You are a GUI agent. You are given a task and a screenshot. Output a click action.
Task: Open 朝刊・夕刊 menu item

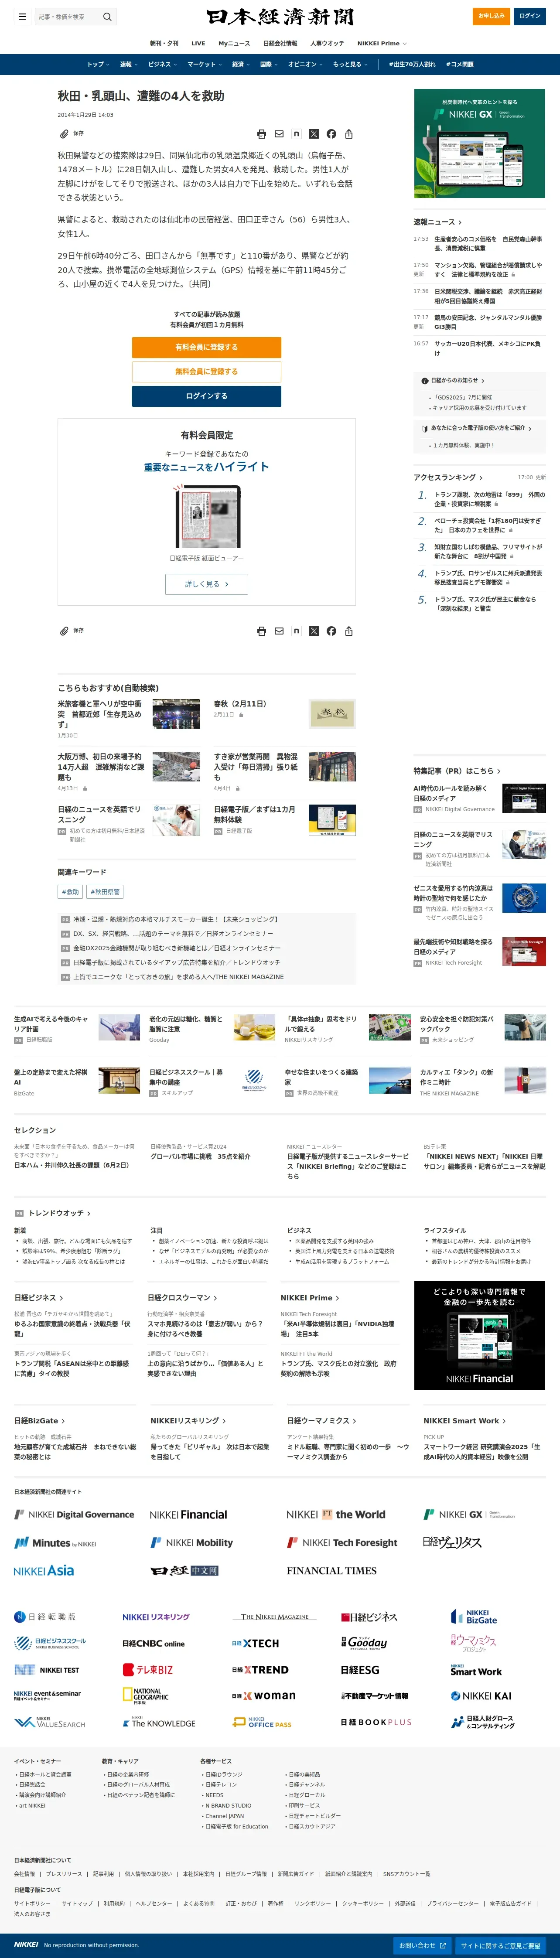[164, 43]
